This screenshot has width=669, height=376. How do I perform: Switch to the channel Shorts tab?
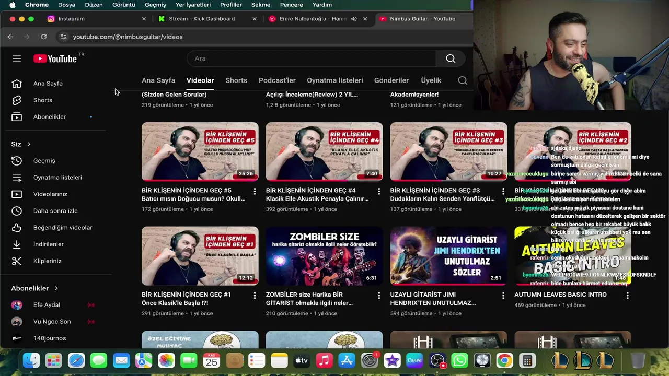coord(236,80)
